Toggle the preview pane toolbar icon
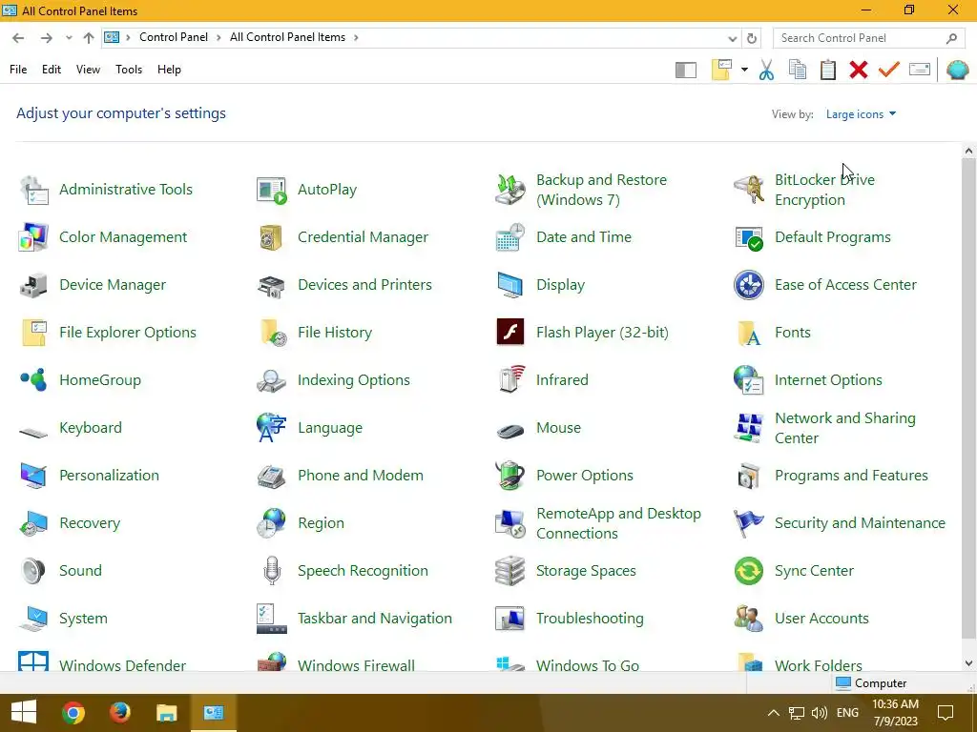Screen dimensions: 977x732 [685, 70]
